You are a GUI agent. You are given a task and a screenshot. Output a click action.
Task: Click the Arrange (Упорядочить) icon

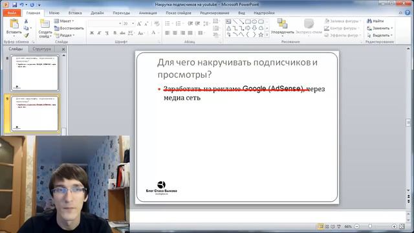click(x=282, y=24)
